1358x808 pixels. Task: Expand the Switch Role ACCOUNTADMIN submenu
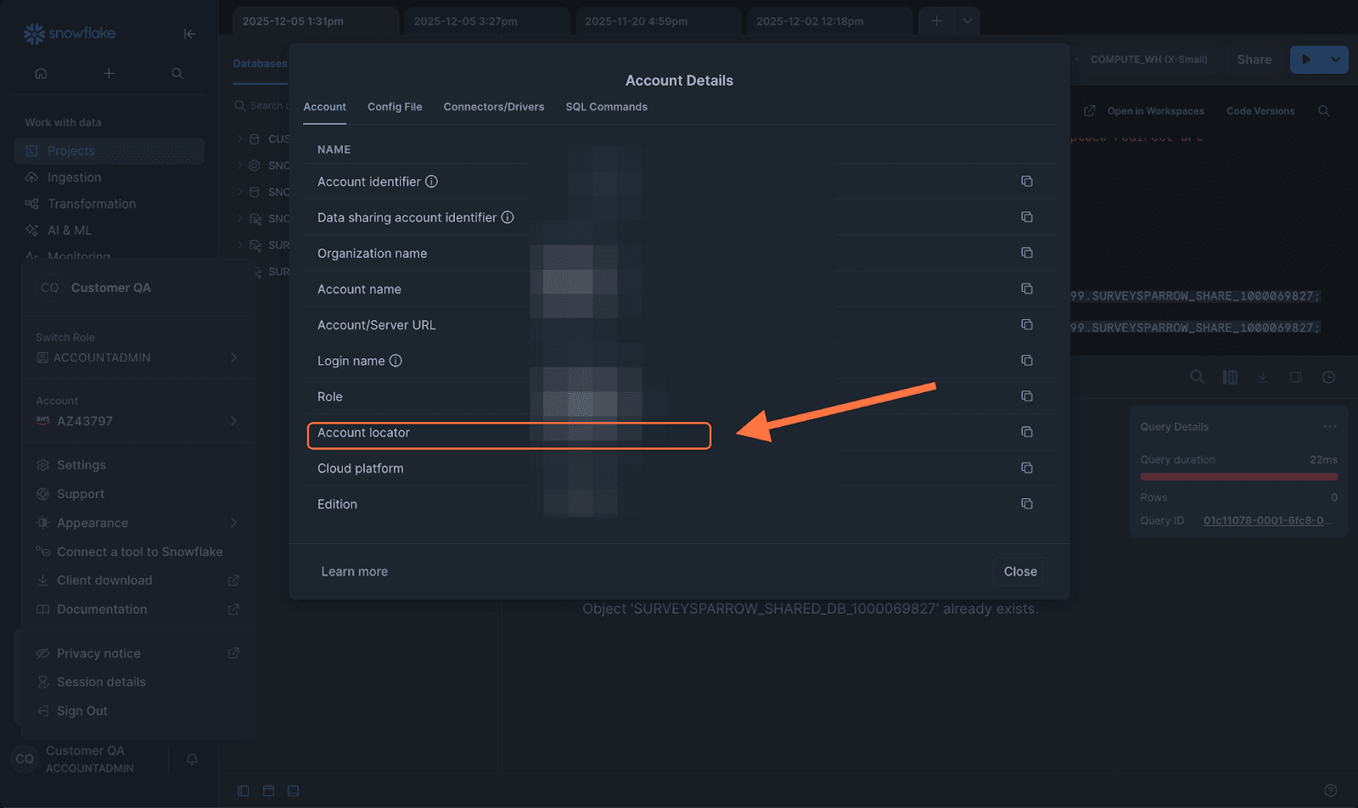233,358
